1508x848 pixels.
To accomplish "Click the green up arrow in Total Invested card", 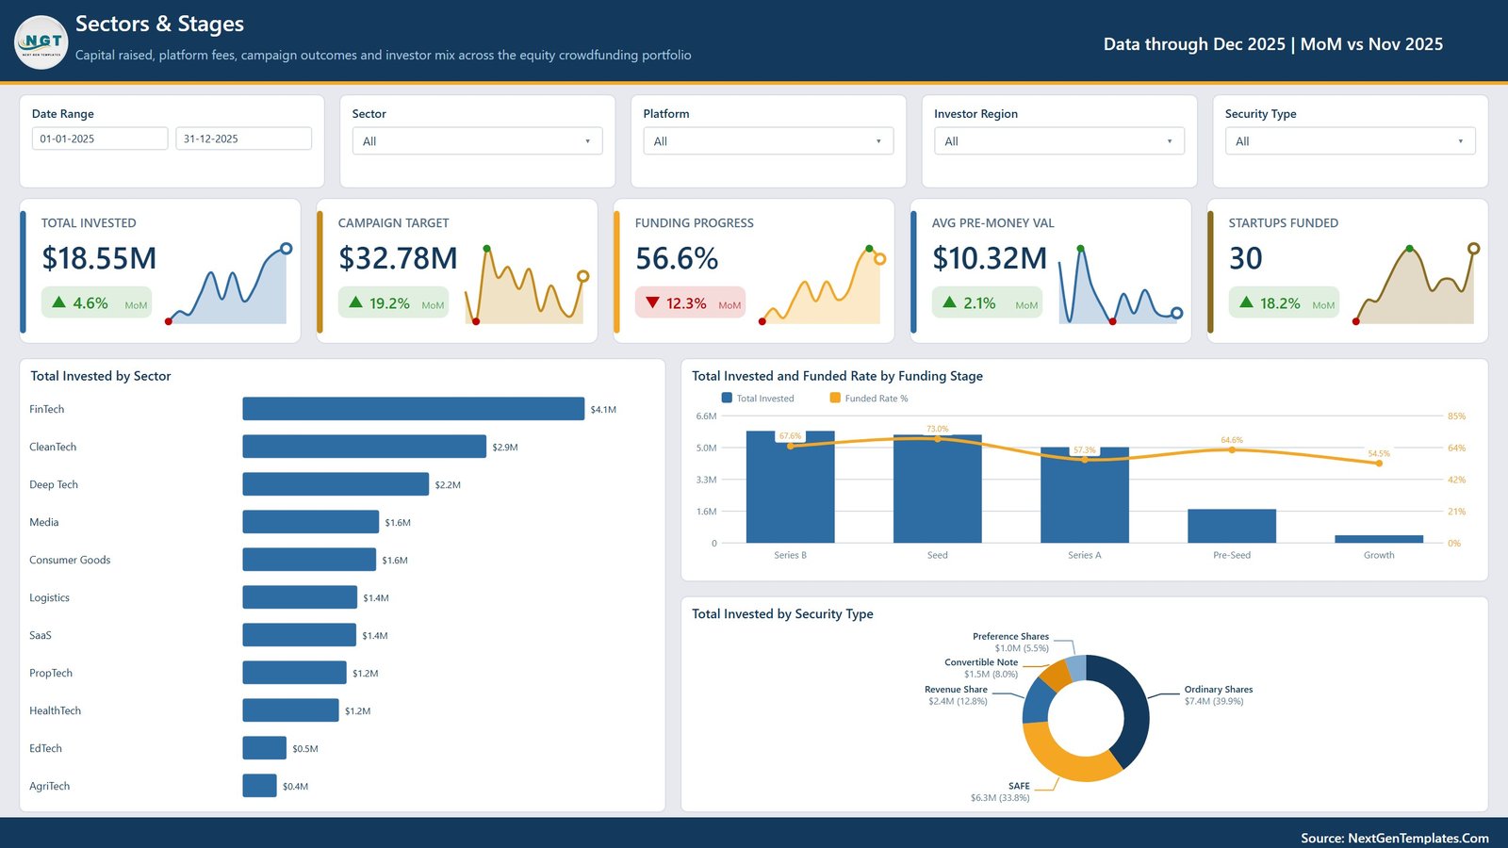I will pyautogui.click(x=59, y=302).
